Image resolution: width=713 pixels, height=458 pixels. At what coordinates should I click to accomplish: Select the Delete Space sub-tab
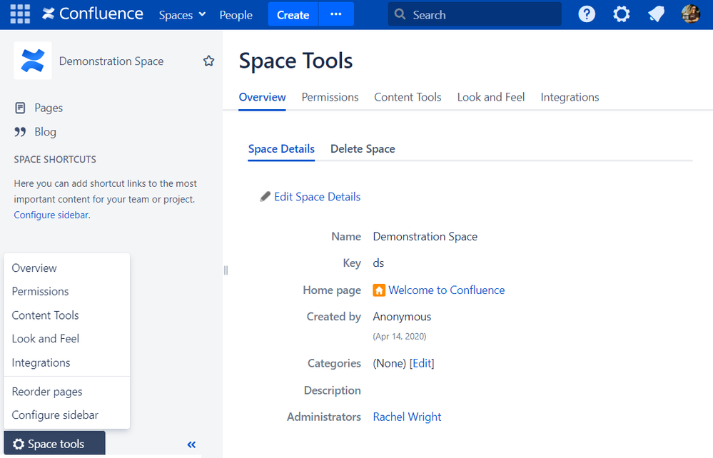[363, 149]
